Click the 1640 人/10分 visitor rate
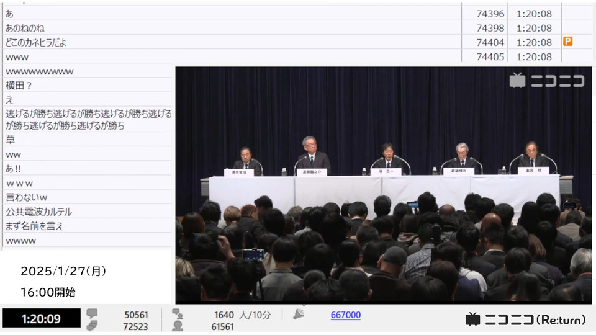This screenshot has width=596, height=335. (x=243, y=315)
